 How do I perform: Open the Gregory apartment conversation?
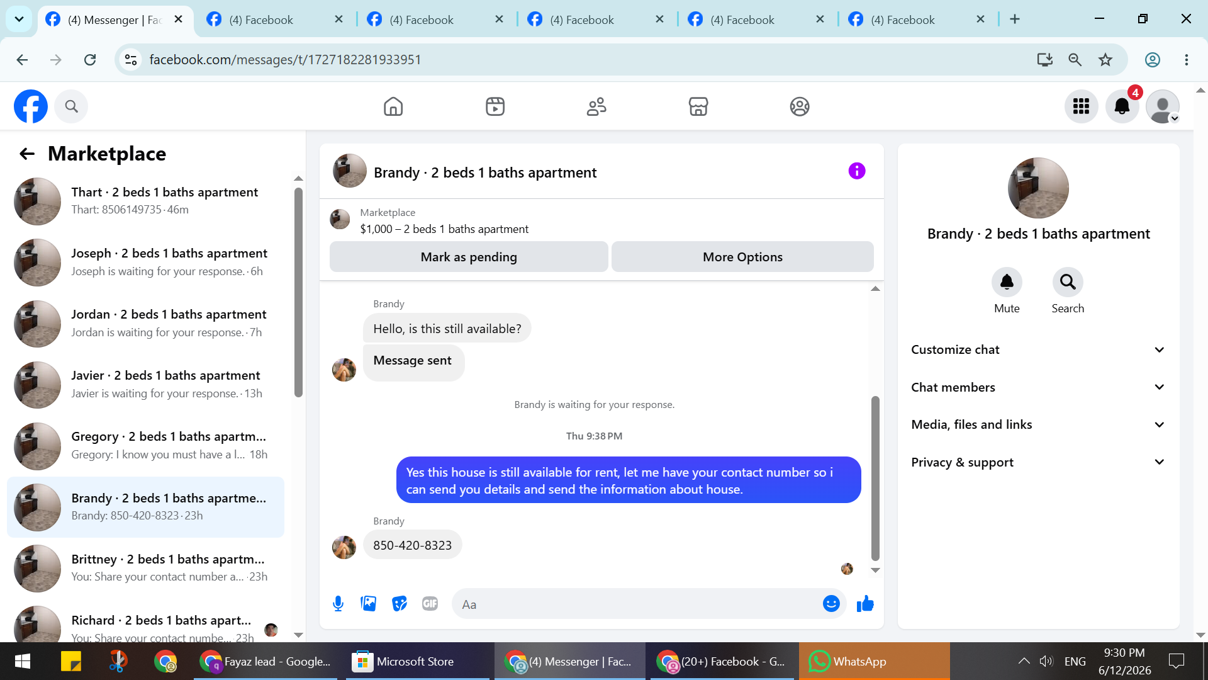tap(146, 445)
